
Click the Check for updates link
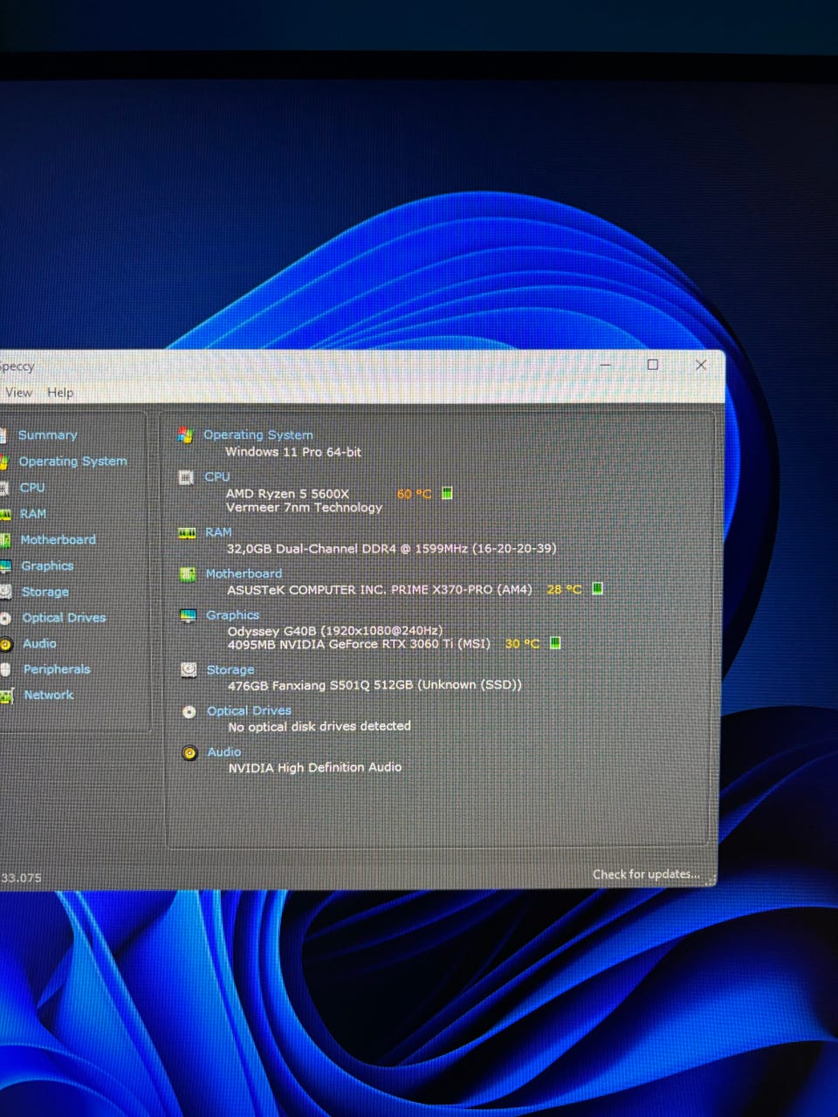[x=646, y=874]
